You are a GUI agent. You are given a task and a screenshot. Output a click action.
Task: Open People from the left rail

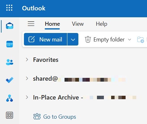pos(9,62)
